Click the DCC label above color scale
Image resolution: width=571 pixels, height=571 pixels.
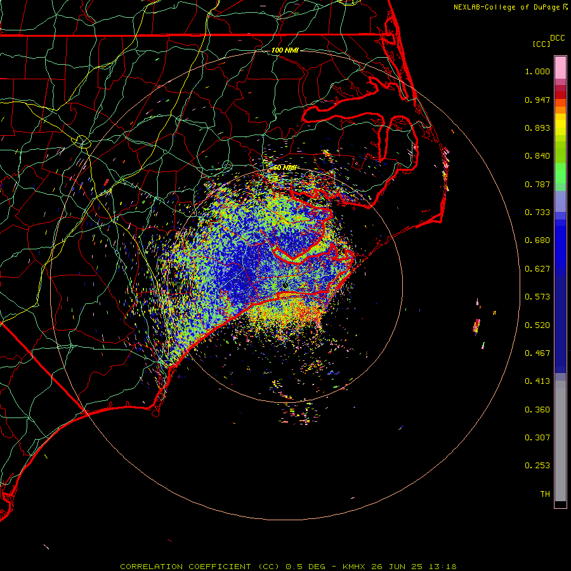[558, 38]
